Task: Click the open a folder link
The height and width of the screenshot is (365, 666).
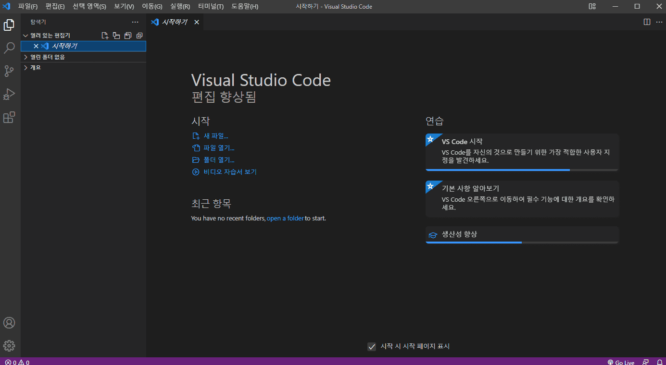Action: (285, 218)
